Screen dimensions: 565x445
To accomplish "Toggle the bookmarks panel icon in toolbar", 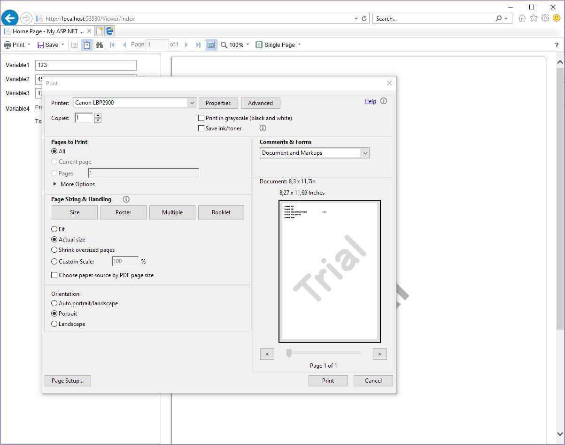I will tap(74, 45).
